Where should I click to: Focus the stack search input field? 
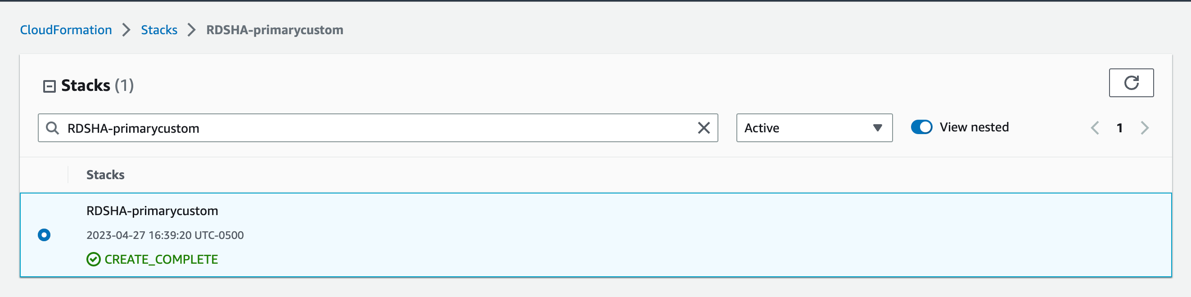(x=378, y=128)
